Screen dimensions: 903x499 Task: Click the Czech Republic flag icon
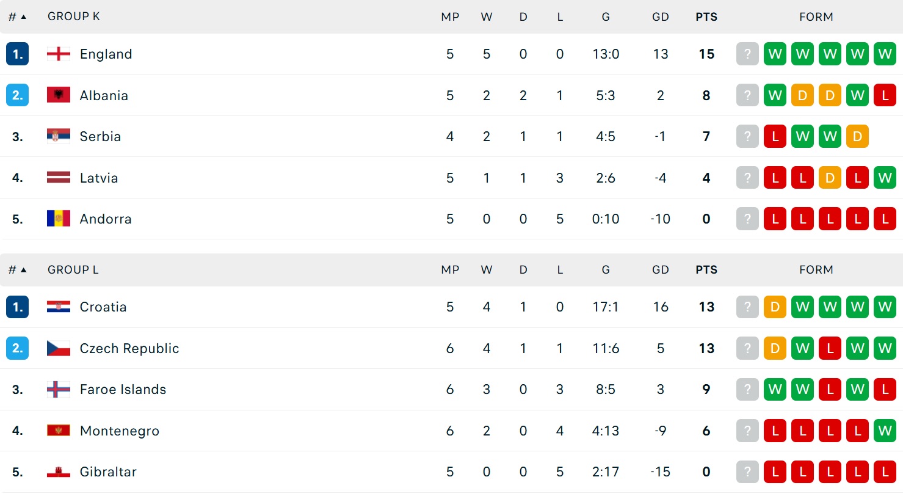59,348
